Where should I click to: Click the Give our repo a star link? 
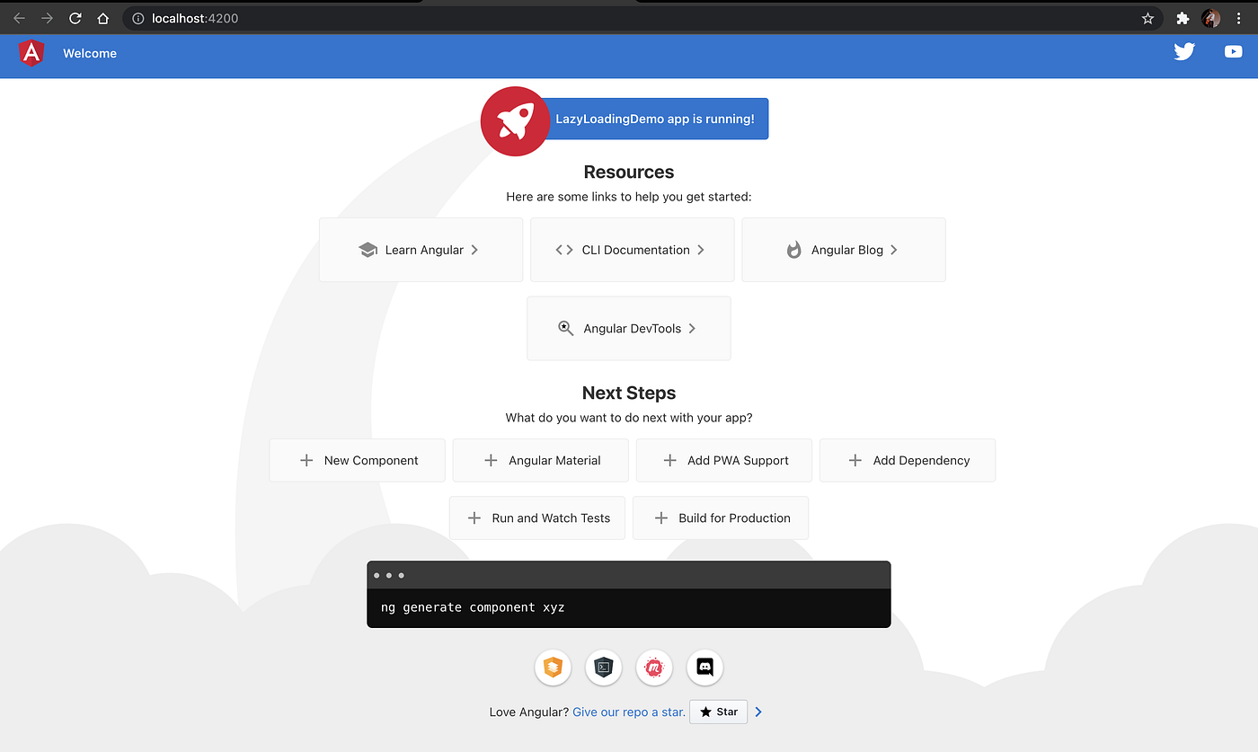629,712
